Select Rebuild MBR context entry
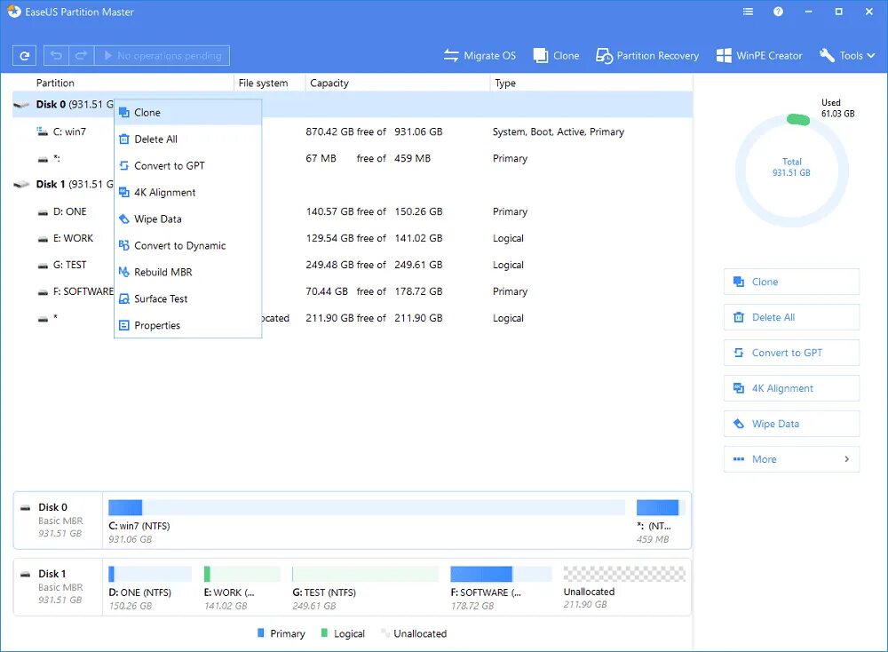Screen dimensions: 888x652 188,272
